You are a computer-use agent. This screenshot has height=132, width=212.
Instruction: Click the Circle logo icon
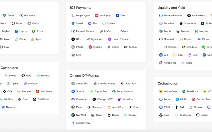click(x=16, y=39)
